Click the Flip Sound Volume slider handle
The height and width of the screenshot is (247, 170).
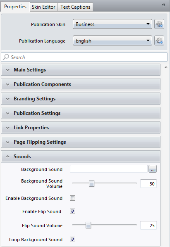tap(89, 225)
